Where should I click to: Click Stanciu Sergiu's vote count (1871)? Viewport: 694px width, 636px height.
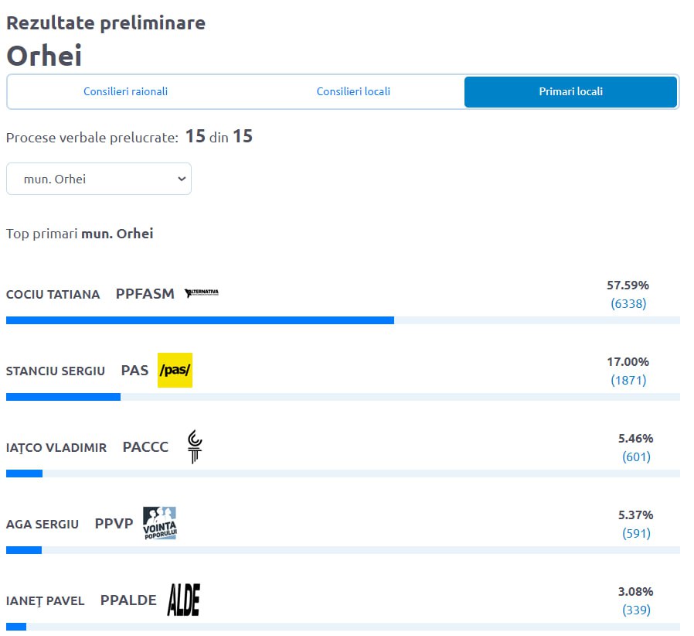628,380
